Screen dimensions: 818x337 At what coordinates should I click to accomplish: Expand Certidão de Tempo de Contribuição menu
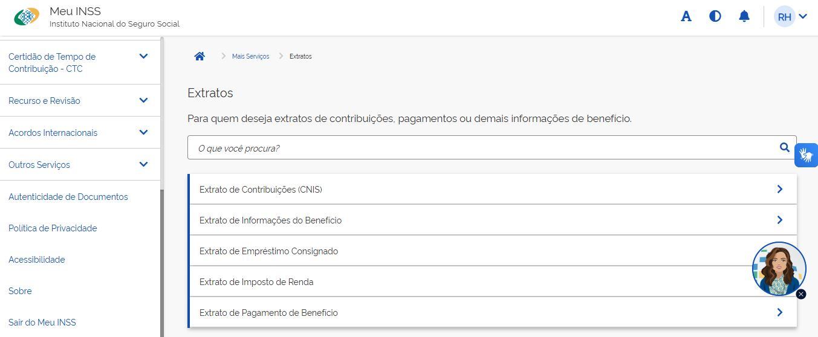pos(143,56)
